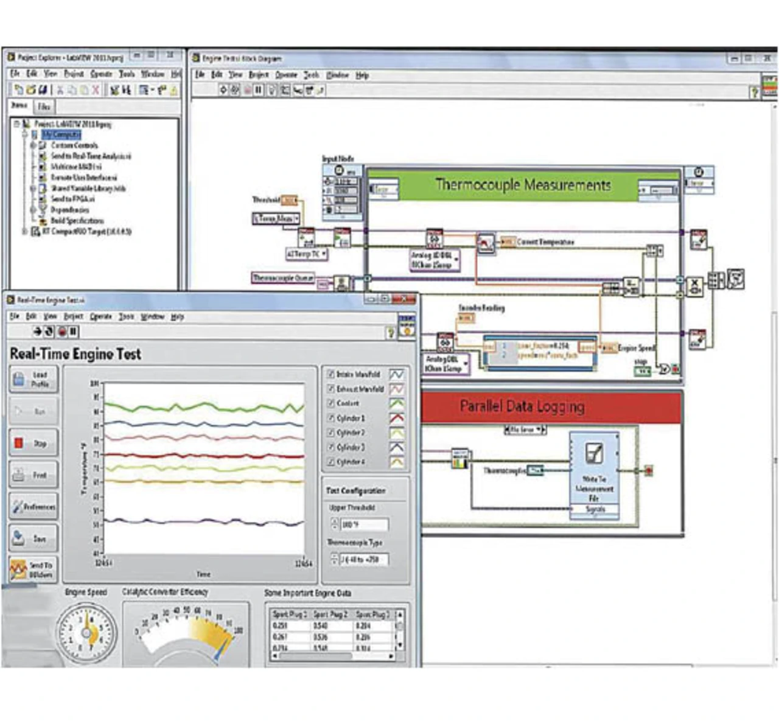Expand the Custom Controls folder
The width and height of the screenshot is (779, 724).
pos(33,145)
